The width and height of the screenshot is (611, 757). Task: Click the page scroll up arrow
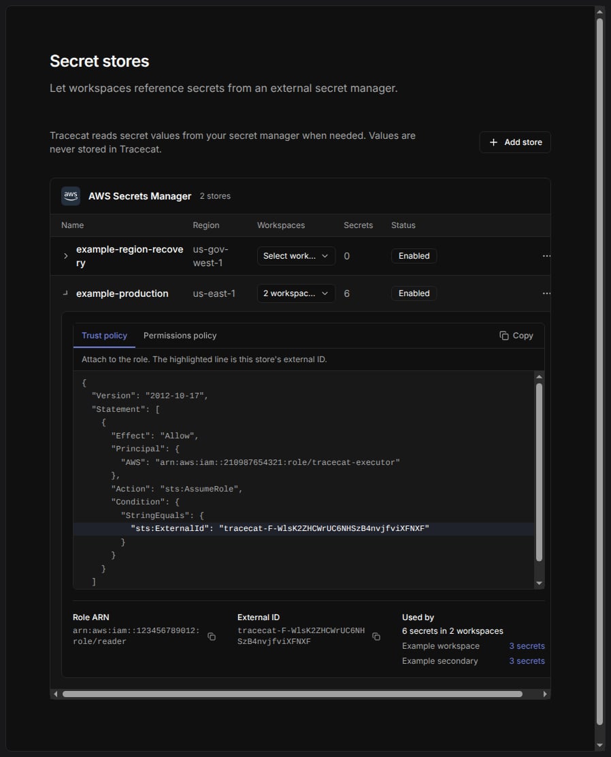[599, 12]
